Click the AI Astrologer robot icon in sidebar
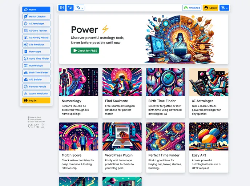The height and width of the screenshot is (186, 250). 26,24
